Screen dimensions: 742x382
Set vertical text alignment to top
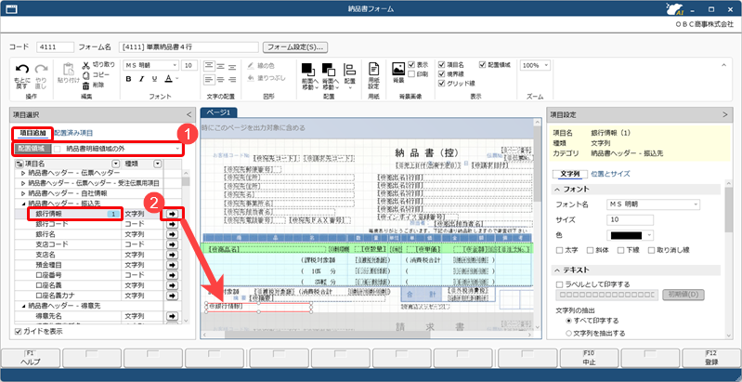pos(209,66)
